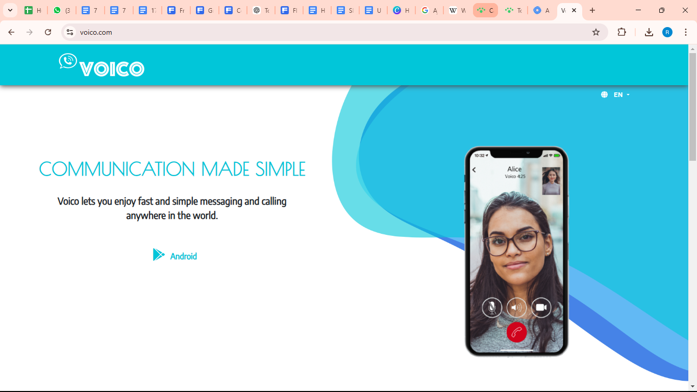Switch to the Docs tab labeled '17'
Screen dimensions: 697x392
pyautogui.click(x=147, y=10)
